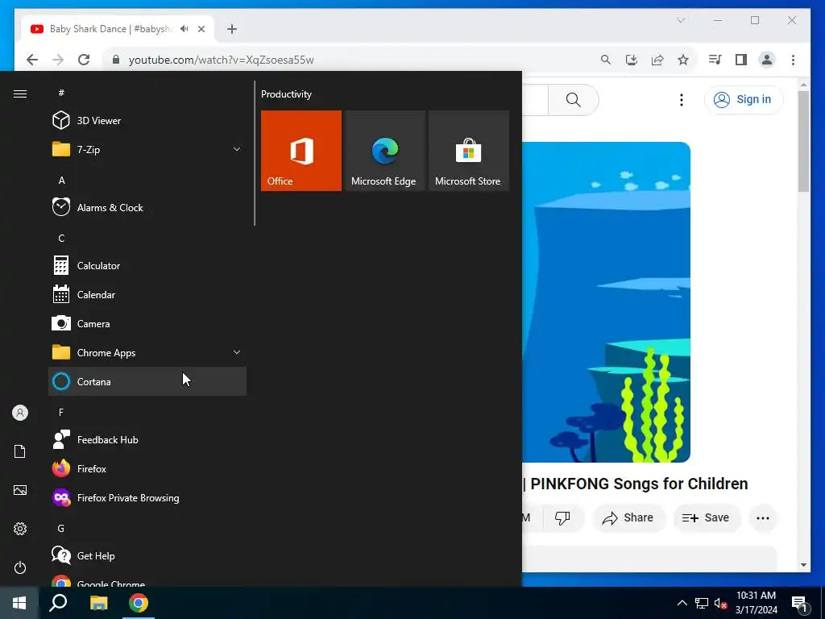Click the Chrome taskbar icon
Image resolution: width=825 pixels, height=619 pixels.
coord(139,603)
